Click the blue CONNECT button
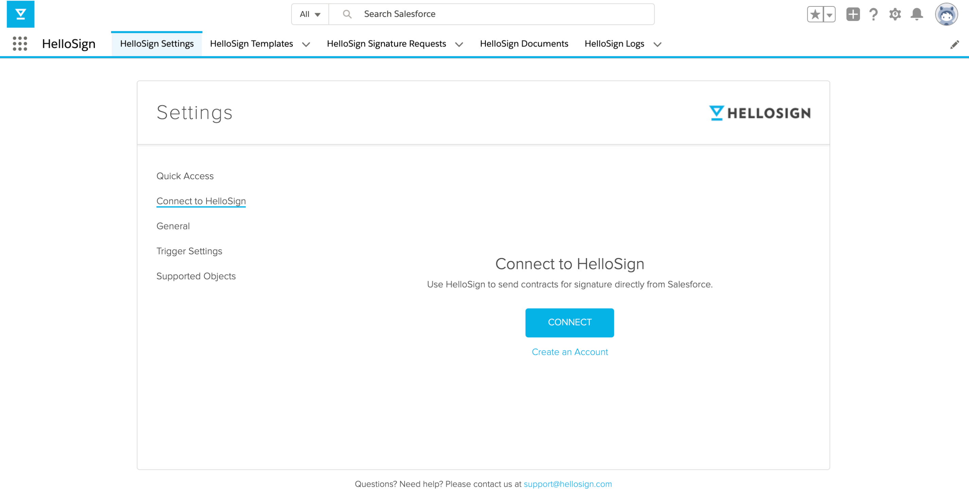 point(569,323)
